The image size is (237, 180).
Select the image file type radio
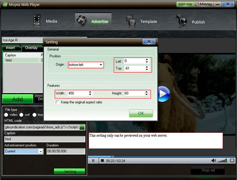coord(34,115)
